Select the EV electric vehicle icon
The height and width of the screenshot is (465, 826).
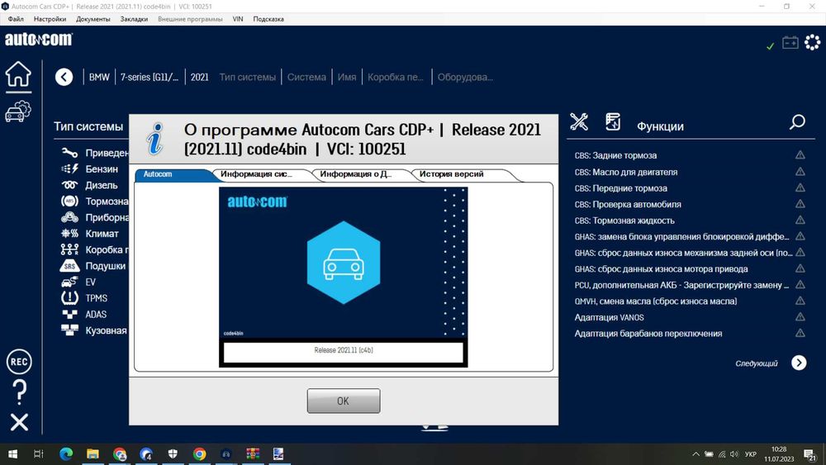coord(69,282)
